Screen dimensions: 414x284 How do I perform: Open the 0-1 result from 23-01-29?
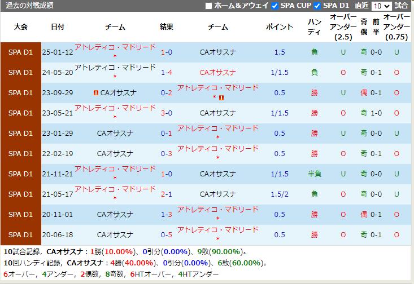(x=167, y=134)
